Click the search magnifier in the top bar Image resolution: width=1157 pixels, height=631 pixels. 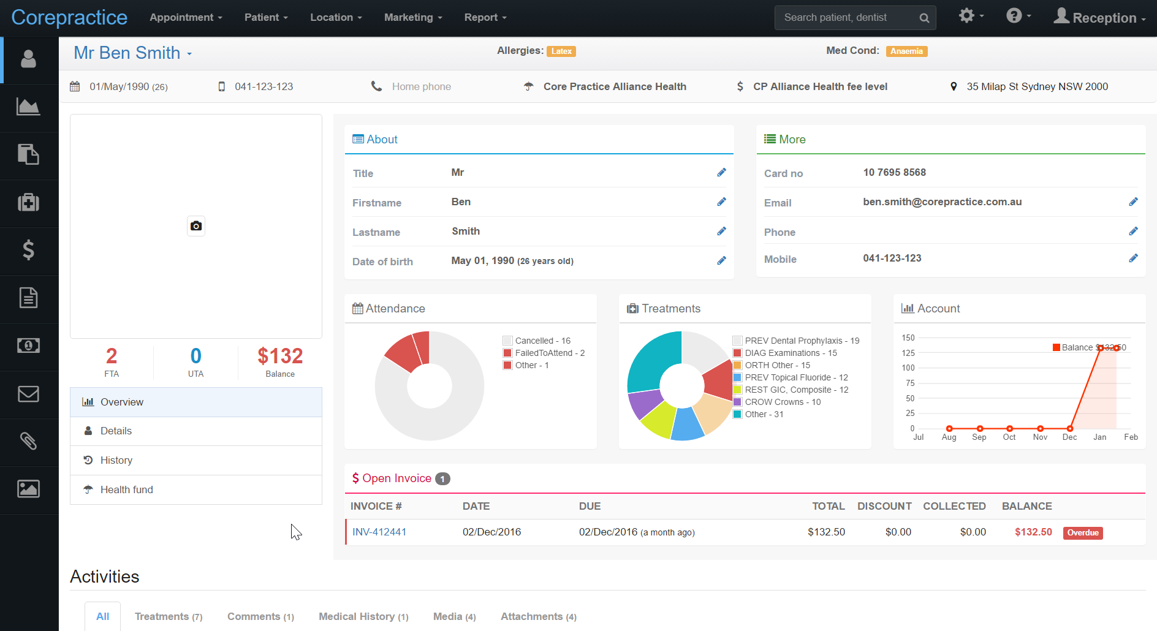(x=924, y=17)
